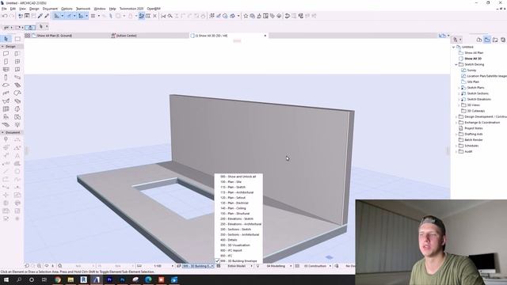507x285 pixels.
Task: Open the Document menu
Action: 50,9
